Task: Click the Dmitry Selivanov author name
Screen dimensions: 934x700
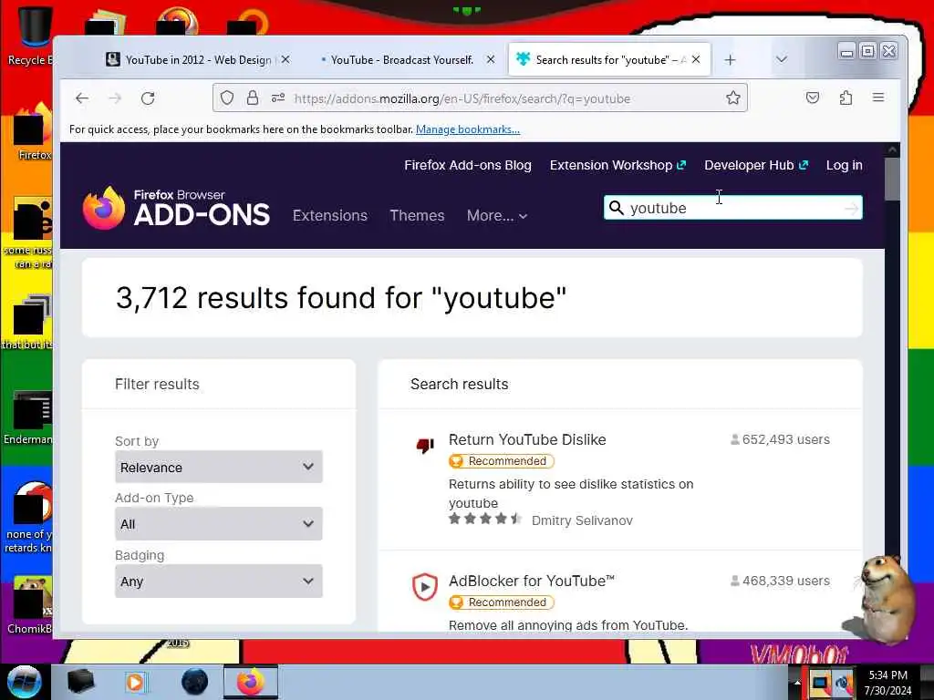Action: tap(582, 520)
